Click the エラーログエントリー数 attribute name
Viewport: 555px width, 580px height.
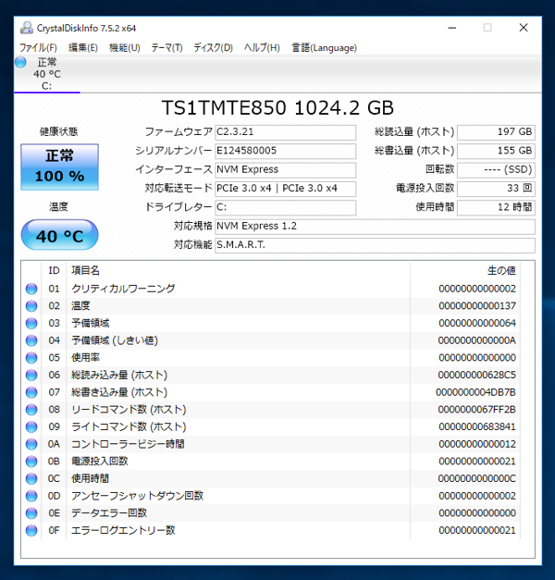pos(123,530)
